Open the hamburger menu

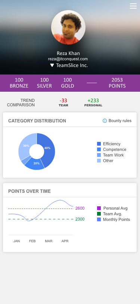[x=133, y=6]
